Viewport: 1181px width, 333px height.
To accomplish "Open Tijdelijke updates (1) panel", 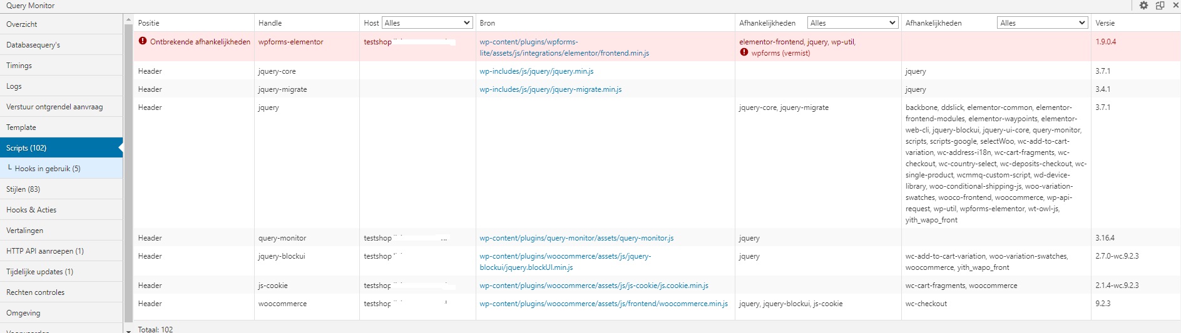I will [61, 271].
